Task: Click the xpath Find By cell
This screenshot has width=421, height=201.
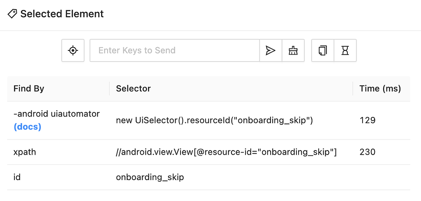Action: click(25, 152)
